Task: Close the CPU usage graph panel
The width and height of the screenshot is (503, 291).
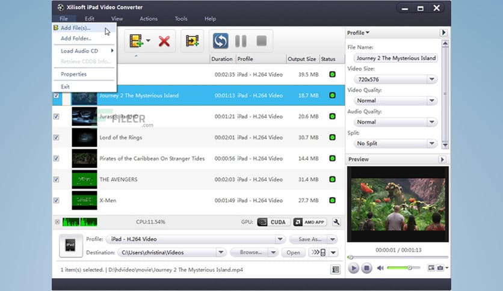Action: [x=57, y=222]
